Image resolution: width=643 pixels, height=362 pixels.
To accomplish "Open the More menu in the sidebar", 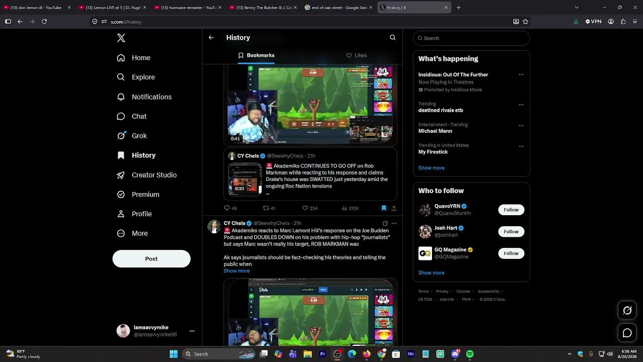I will click(132, 233).
